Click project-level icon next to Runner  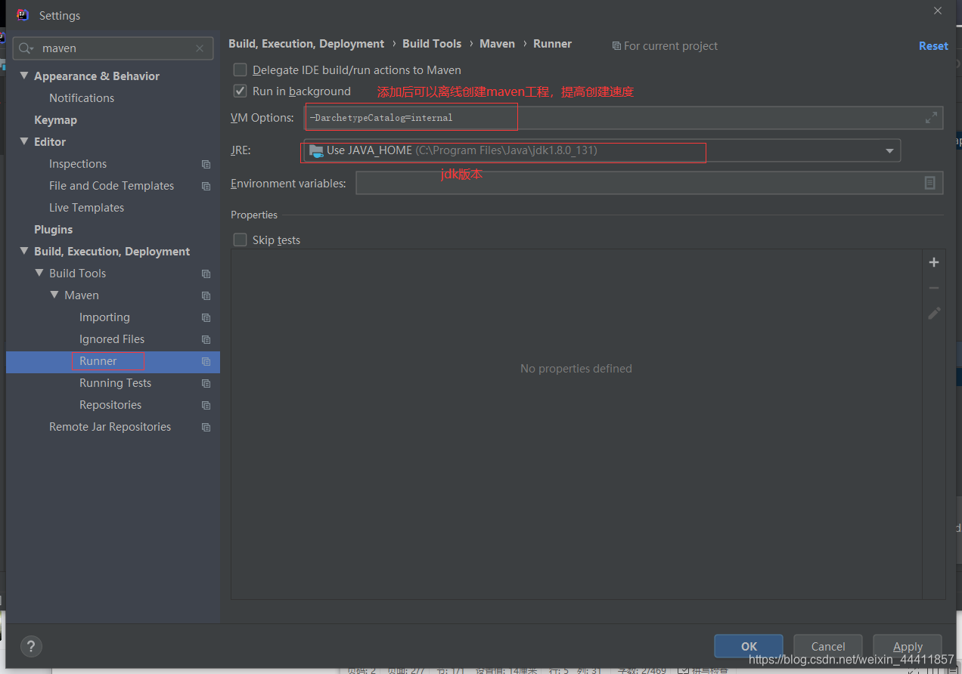(206, 361)
